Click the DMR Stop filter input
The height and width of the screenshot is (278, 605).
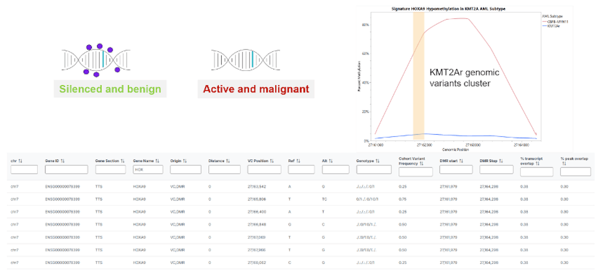click(x=497, y=170)
